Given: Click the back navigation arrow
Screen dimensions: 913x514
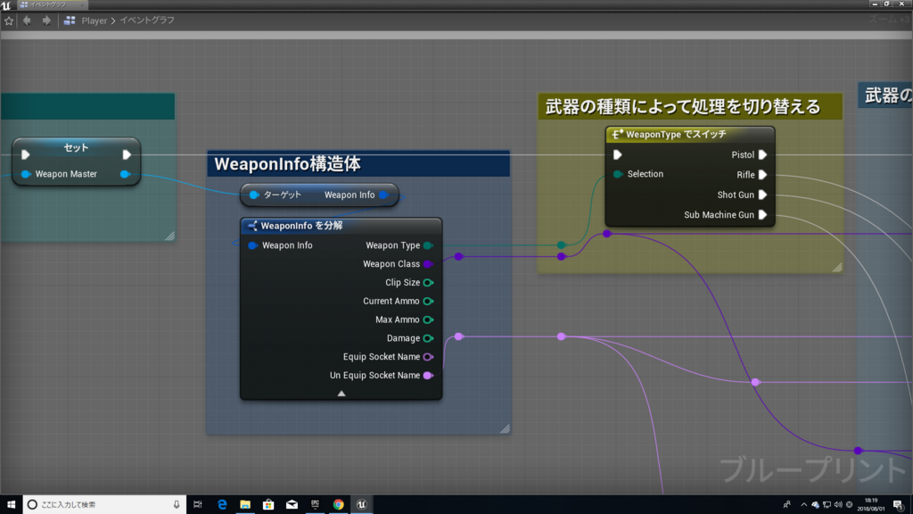Looking at the screenshot, I should click(x=28, y=21).
